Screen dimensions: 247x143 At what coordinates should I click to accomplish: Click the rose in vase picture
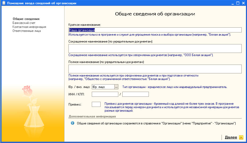click(x=30, y=109)
